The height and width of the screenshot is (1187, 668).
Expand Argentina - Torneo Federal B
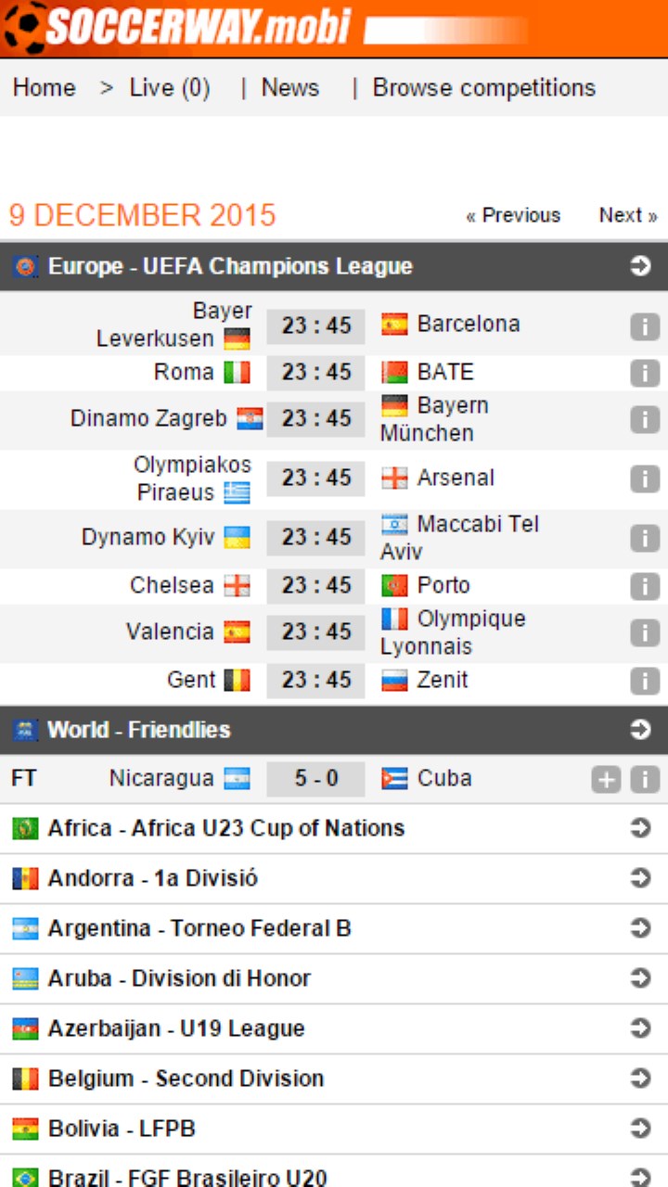(x=640, y=928)
